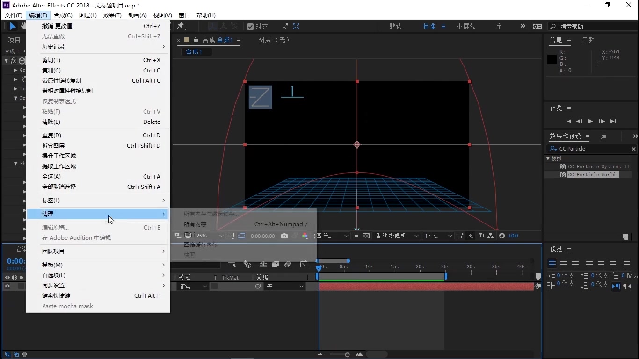Toggle the layer video eye switch

pyautogui.click(x=7, y=286)
